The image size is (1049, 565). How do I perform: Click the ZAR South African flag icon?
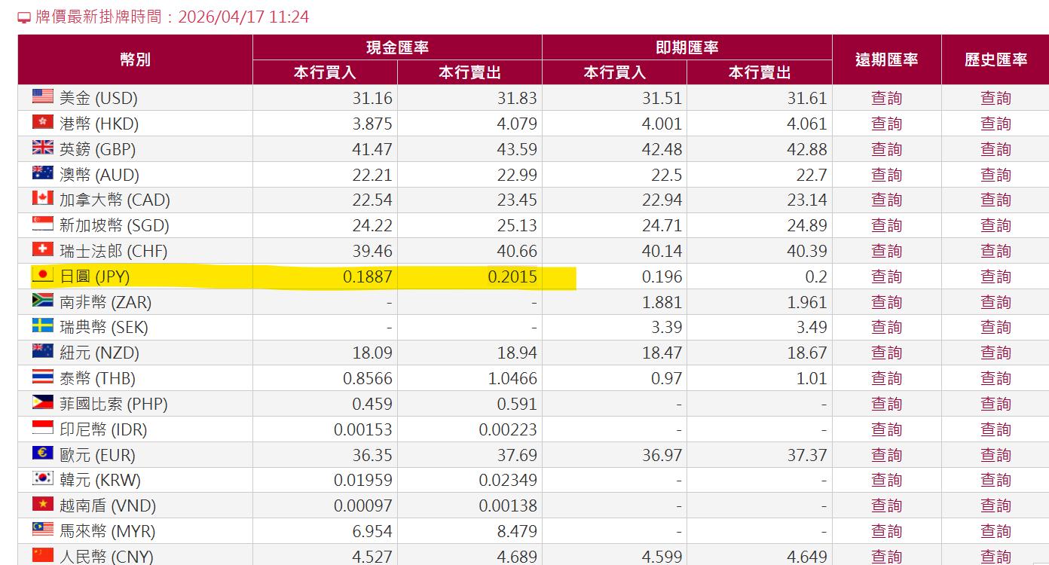pos(44,301)
